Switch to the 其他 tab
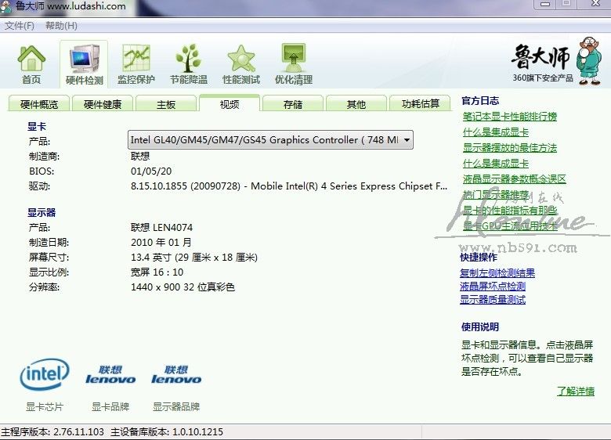611x440 pixels. pos(356,104)
